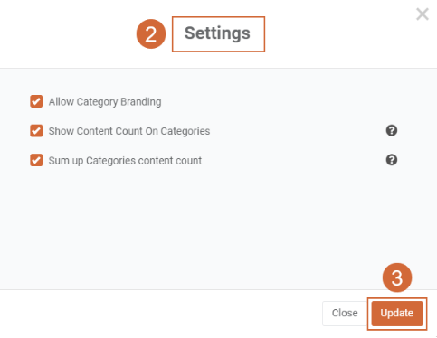Click the Allow Category Branding label text
The image size is (437, 338).
[x=105, y=102]
